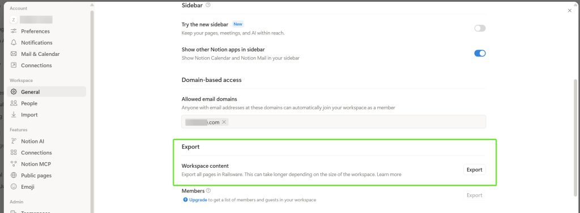Click "Show other Notion apps in sidebar" text
The image size is (580, 213).
223,50
